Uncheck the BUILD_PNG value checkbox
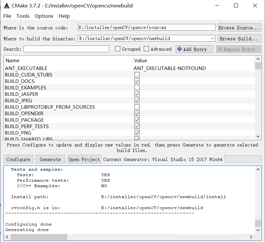This screenshot has height=242, width=265. [137, 133]
